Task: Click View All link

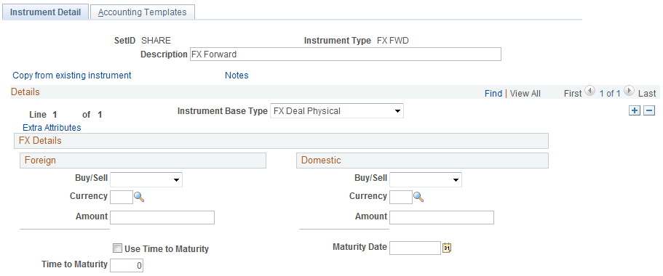Action: (525, 94)
